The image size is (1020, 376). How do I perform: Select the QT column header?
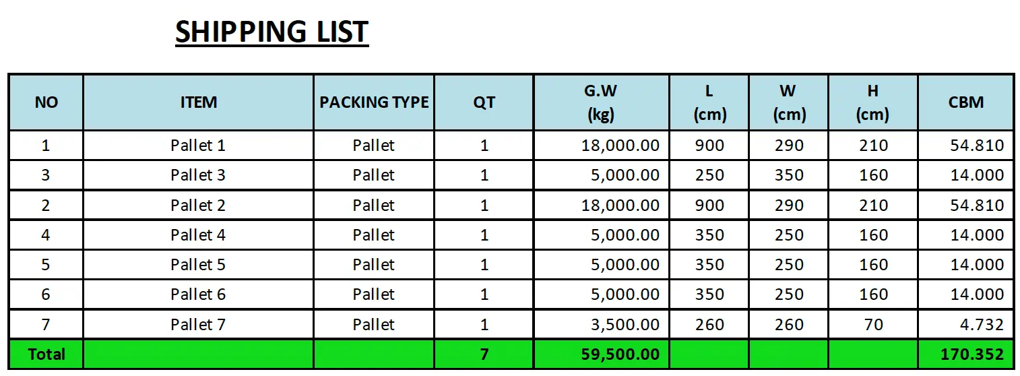tap(484, 102)
